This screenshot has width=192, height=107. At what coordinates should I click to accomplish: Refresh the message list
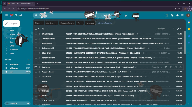pyautogui.click(x=43, y=29)
